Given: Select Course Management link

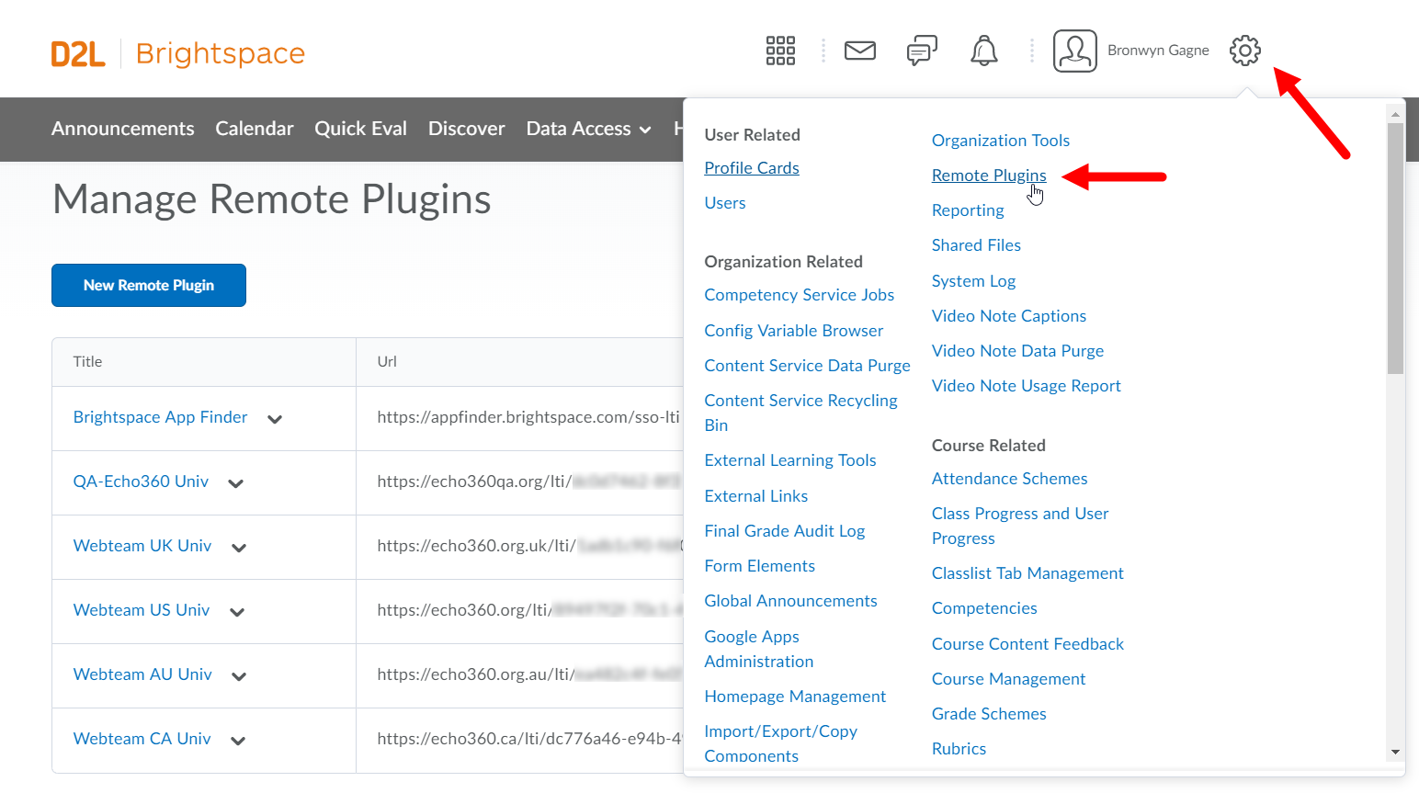Looking at the screenshot, I should (x=1008, y=679).
